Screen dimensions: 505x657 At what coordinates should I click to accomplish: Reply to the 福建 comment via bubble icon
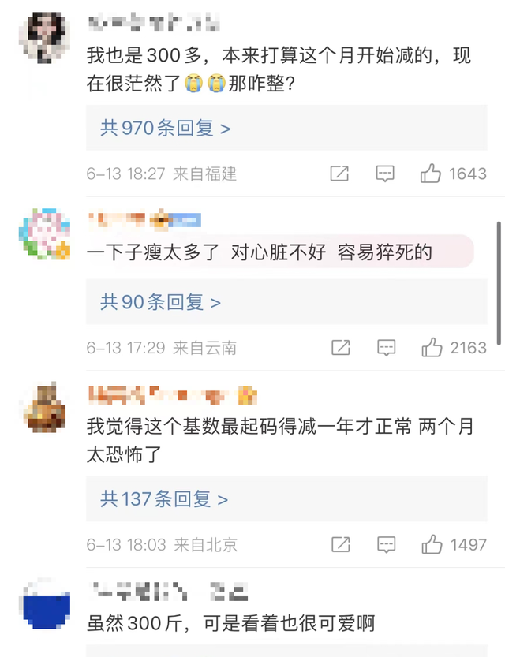[x=385, y=174]
